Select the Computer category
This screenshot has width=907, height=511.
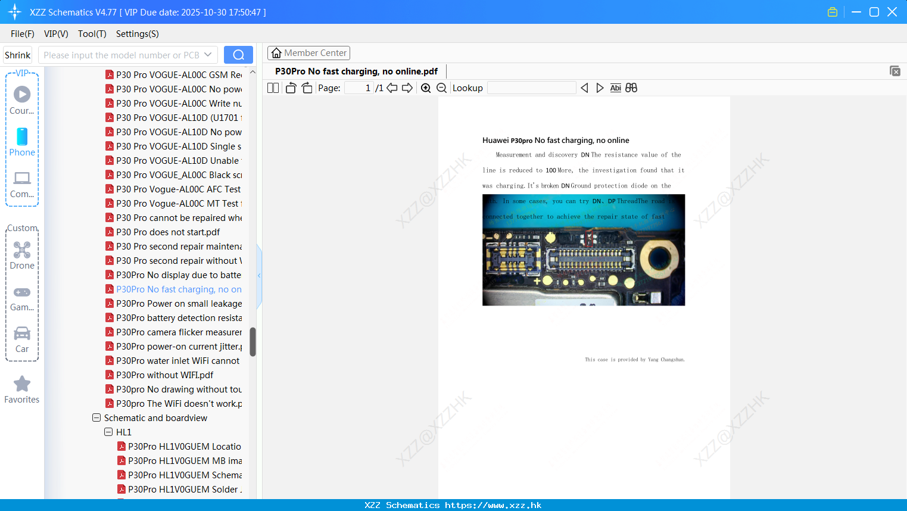tap(22, 185)
